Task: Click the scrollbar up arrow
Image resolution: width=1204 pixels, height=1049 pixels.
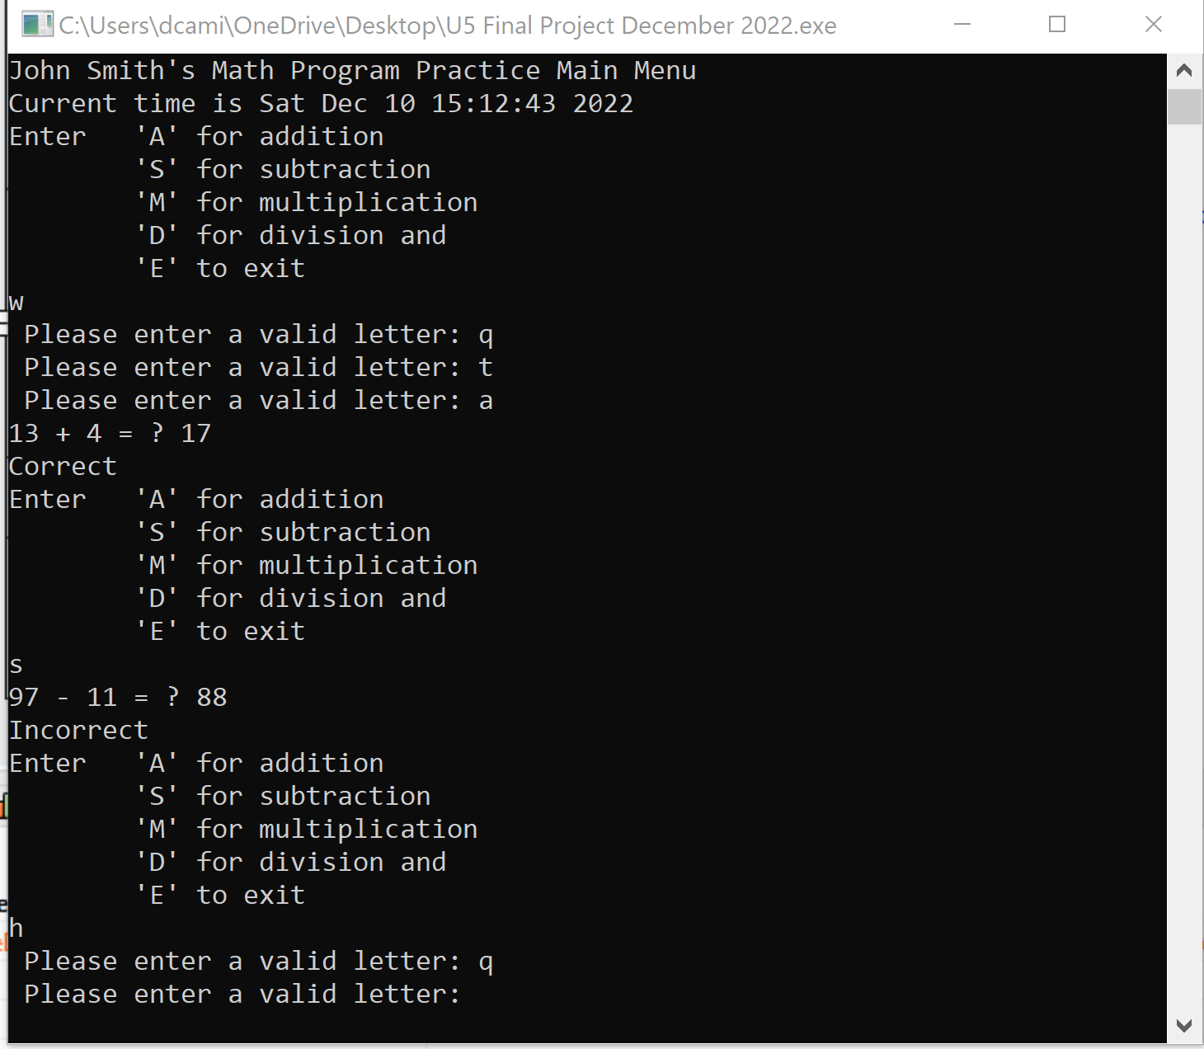Action: click(x=1184, y=70)
